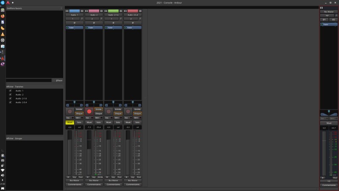339x191 pixels.
Task: Open the Grp group selector on Audio 2-1.6
Action: tap(113, 177)
